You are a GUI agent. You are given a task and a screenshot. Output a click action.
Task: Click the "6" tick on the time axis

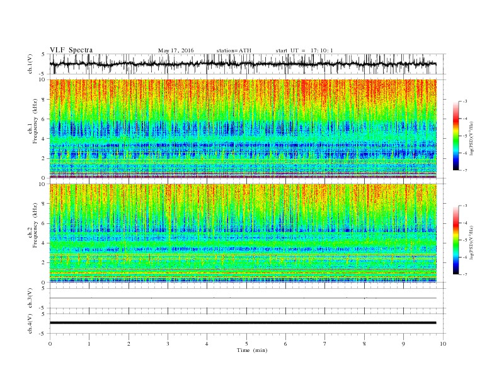(285, 344)
